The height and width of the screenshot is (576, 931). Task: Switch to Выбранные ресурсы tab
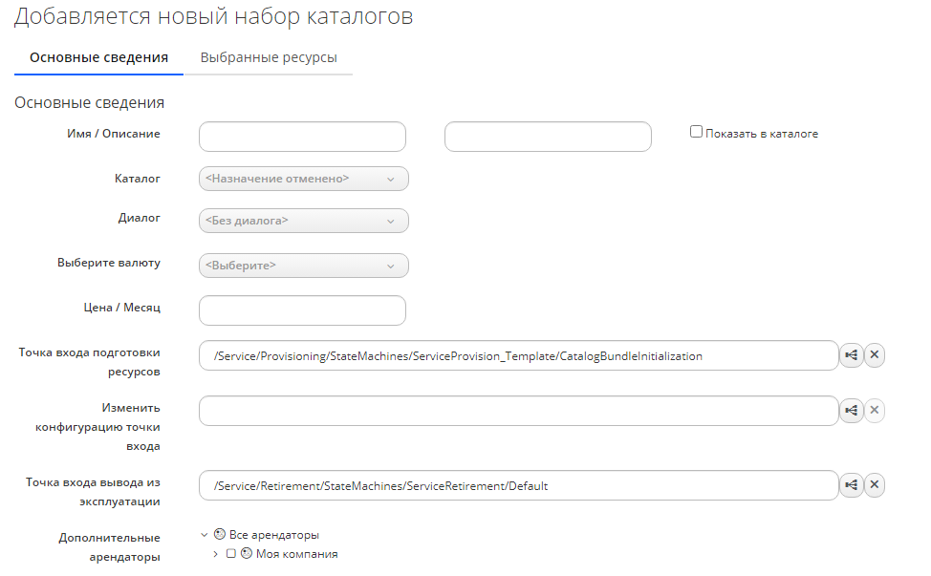pos(268,57)
